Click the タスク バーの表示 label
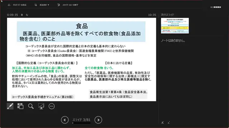The width and height of the screenshot is (229, 128). [x=20, y=5]
